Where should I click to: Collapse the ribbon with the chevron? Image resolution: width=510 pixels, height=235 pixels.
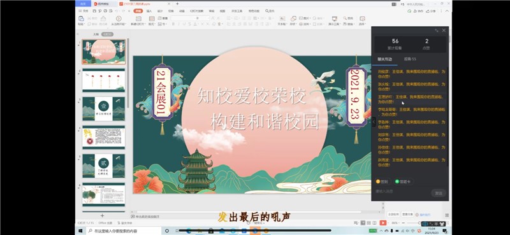coord(447,11)
